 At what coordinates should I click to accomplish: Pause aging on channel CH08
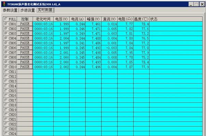point(25,57)
